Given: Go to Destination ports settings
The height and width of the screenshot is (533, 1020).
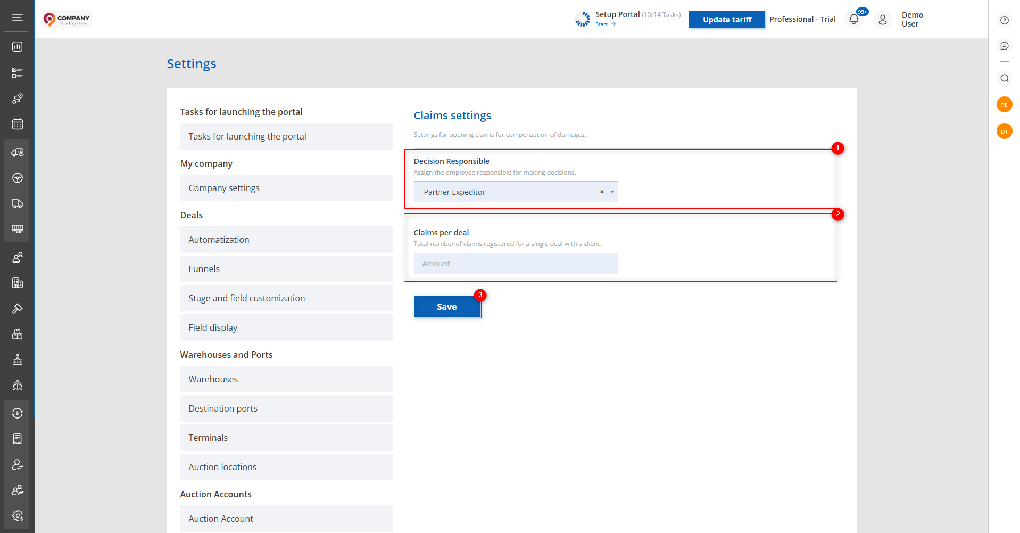Looking at the screenshot, I should pyautogui.click(x=286, y=408).
